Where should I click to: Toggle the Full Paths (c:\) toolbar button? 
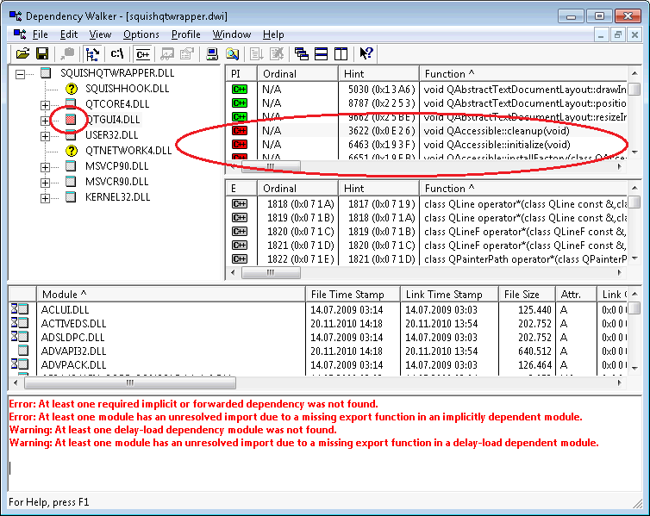[x=117, y=54]
